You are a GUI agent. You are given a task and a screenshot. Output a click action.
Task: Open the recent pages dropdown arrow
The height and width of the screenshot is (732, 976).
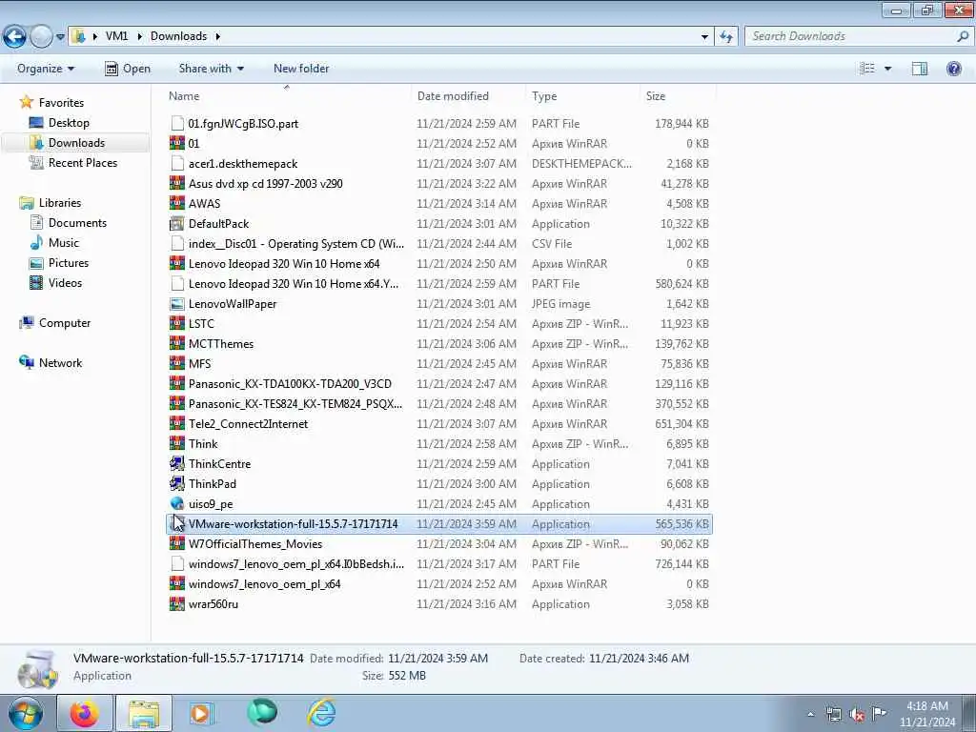(x=60, y=37)
